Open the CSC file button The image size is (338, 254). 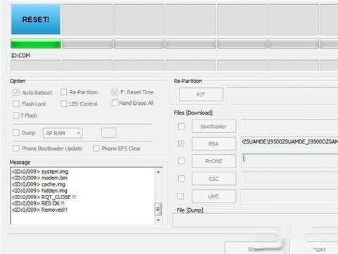coord(214,179)
